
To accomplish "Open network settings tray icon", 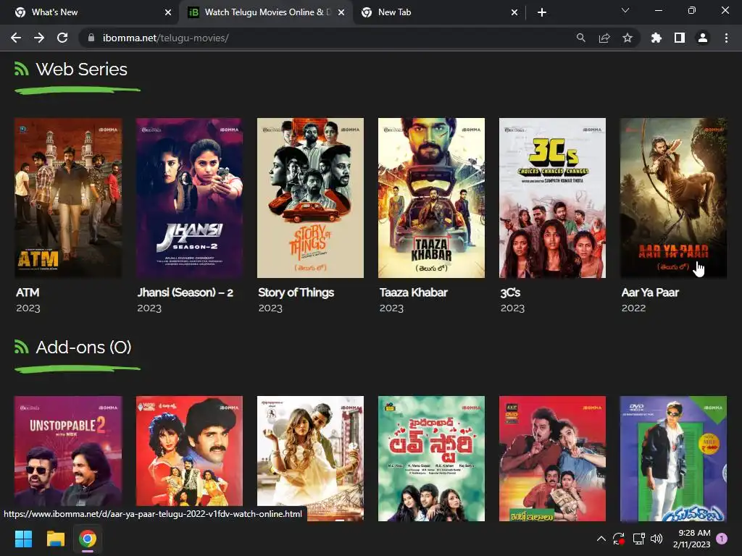I will pyautogui.click(x=639, y=539).
